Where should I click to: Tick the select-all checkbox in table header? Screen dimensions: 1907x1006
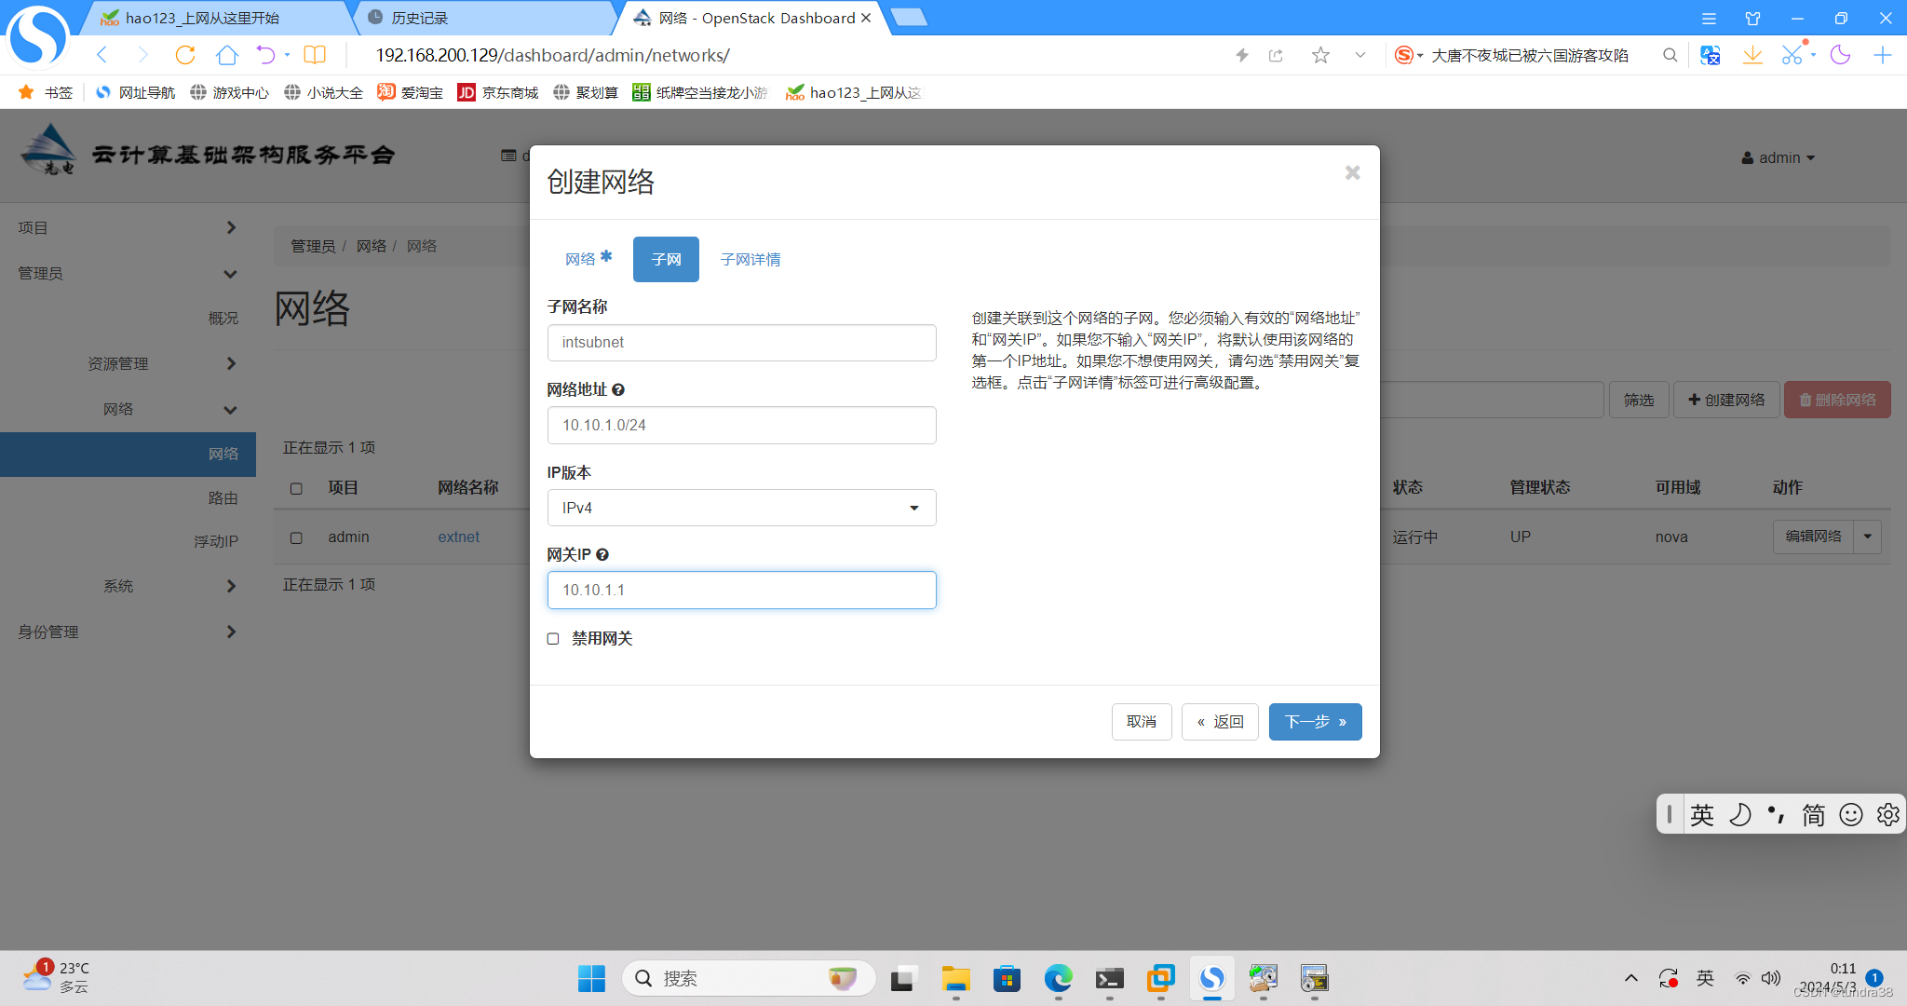[x=296, y=488]
